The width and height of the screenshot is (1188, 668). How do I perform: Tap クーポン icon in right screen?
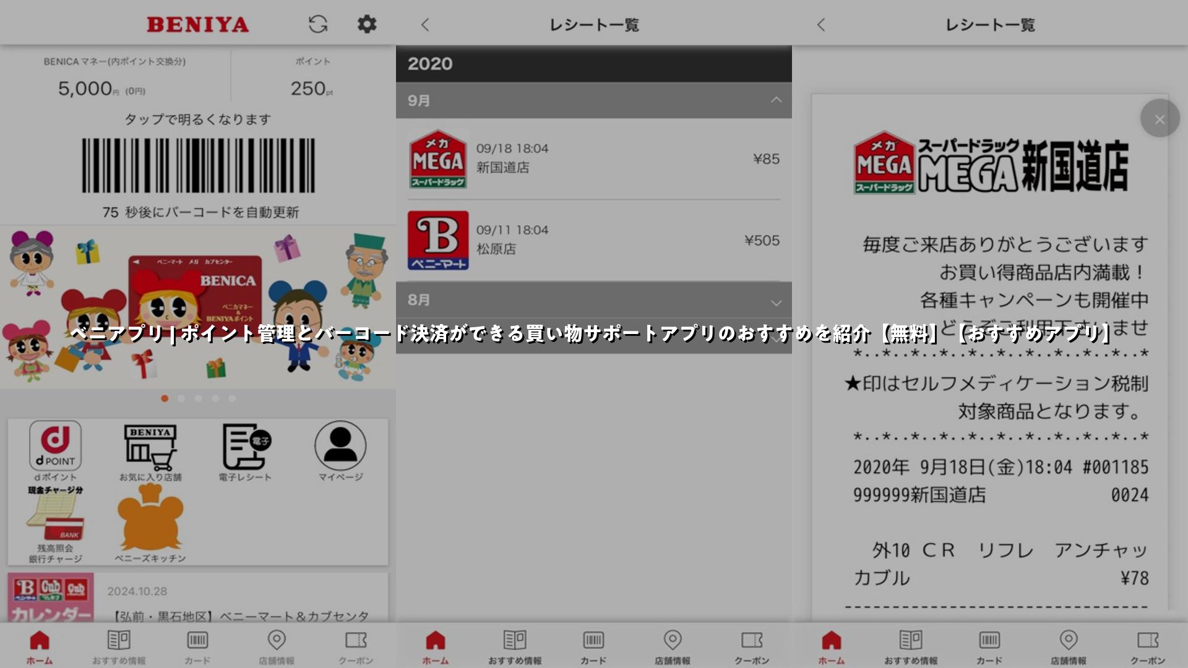pyautogui.click(x=1148, y=647)
